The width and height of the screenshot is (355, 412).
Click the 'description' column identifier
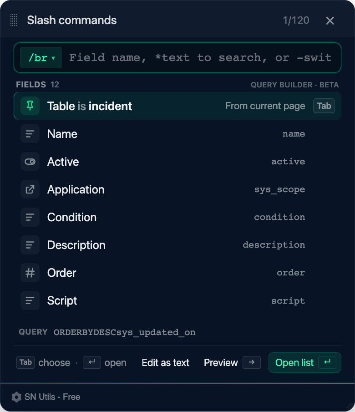point(274,245)
